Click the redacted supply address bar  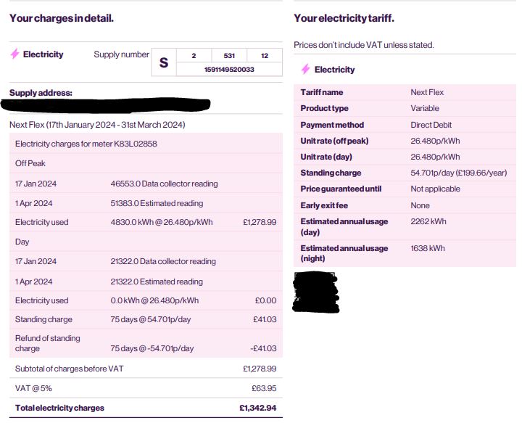(x=105, y=104)
